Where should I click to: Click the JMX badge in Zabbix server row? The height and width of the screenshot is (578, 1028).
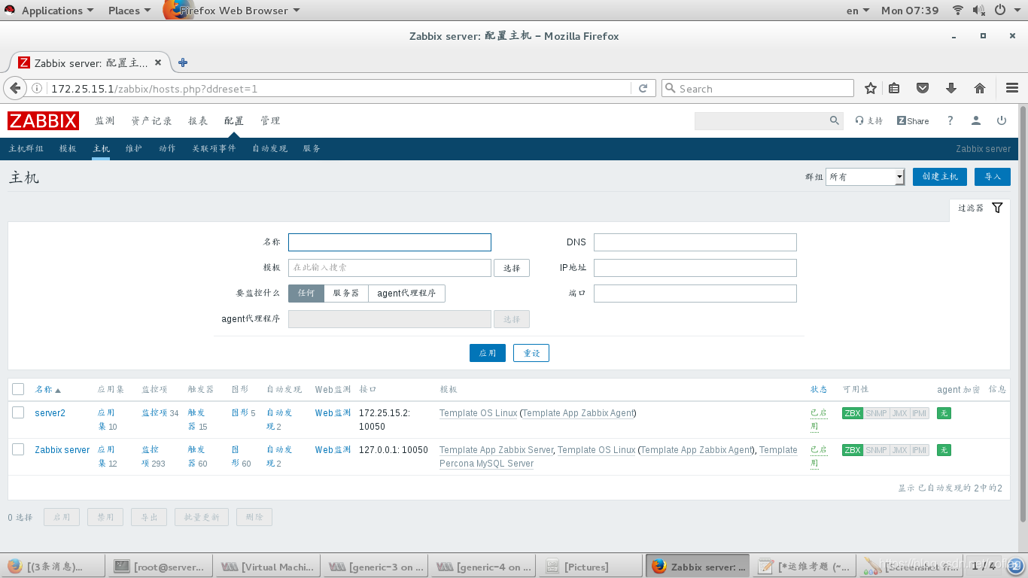[x=899, y=450]
